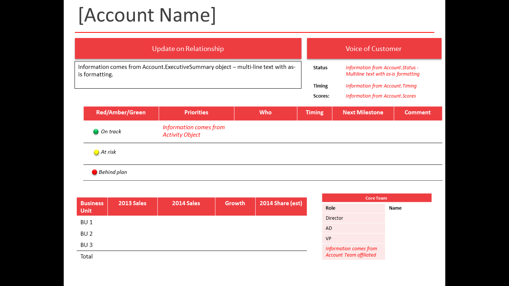Click the Who column header
Image resolution: width=509 pixels, height=286 pixels.
265,112
